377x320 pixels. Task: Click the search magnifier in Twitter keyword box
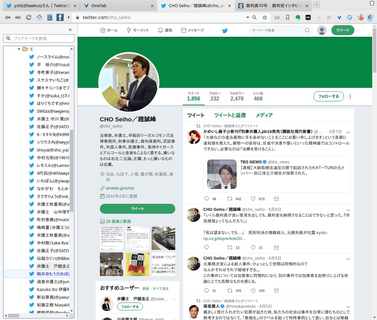click(307, 30)
